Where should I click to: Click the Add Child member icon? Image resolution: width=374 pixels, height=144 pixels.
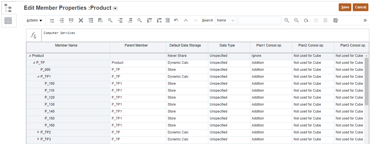[x=52, y=20]
